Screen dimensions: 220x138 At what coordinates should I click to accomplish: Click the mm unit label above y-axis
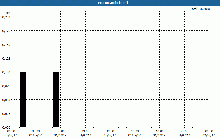8,13
